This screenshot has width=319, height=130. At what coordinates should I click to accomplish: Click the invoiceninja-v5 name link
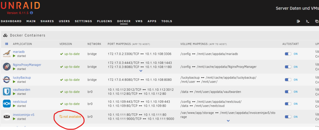[x=24, y=115]
